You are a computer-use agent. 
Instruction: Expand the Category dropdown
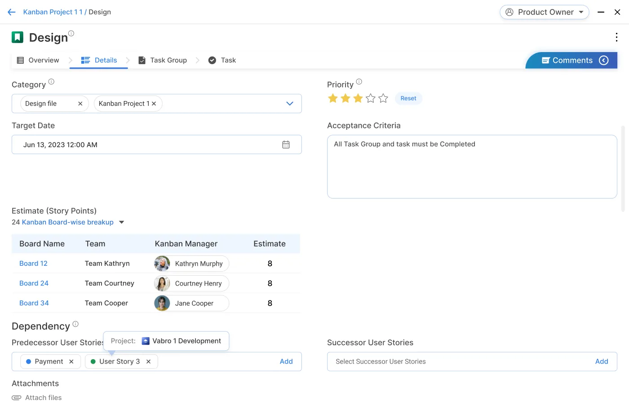290,103
